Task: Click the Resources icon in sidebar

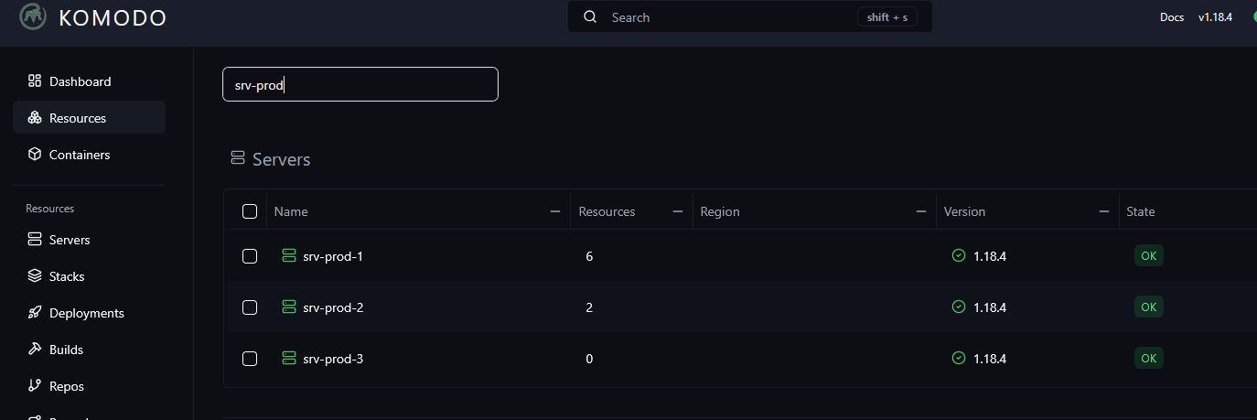Action: point(35,117)
